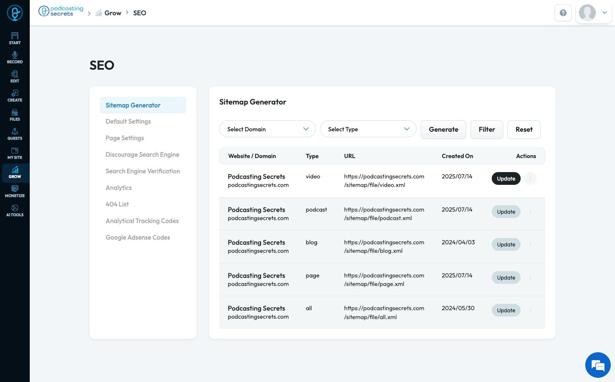Viewport: 615px width, 382px height.
Task: Open the Edit section in the sidebar
Action: pos(15,76)
